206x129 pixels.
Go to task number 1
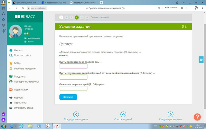click(x=61, y=17)
